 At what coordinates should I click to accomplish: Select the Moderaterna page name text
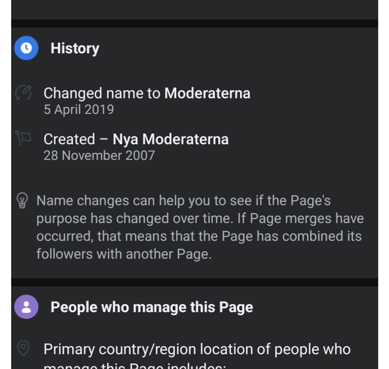207,93
